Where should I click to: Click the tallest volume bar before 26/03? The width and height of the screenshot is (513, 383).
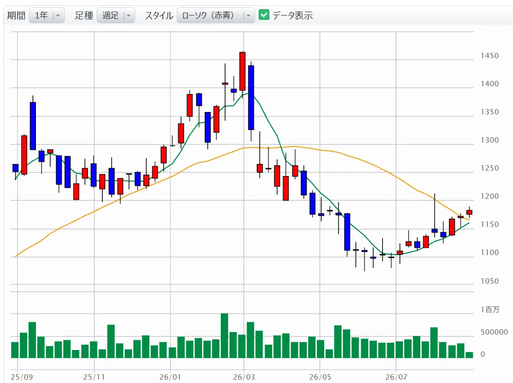pos(224,335)
